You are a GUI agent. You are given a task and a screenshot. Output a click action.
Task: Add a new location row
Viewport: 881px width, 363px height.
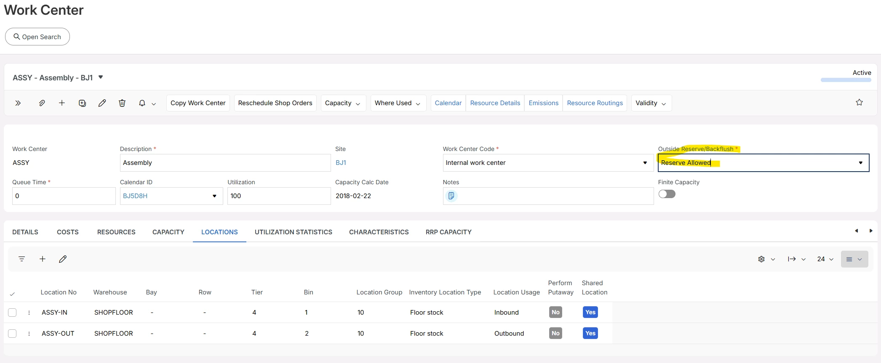pos(43,259)
